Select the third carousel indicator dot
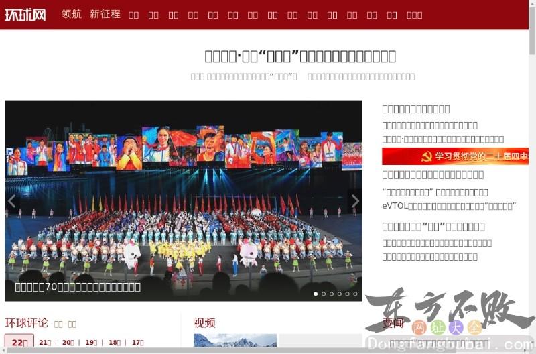The image size is (536, 354). pyautogui.click(x=332, y=294)
